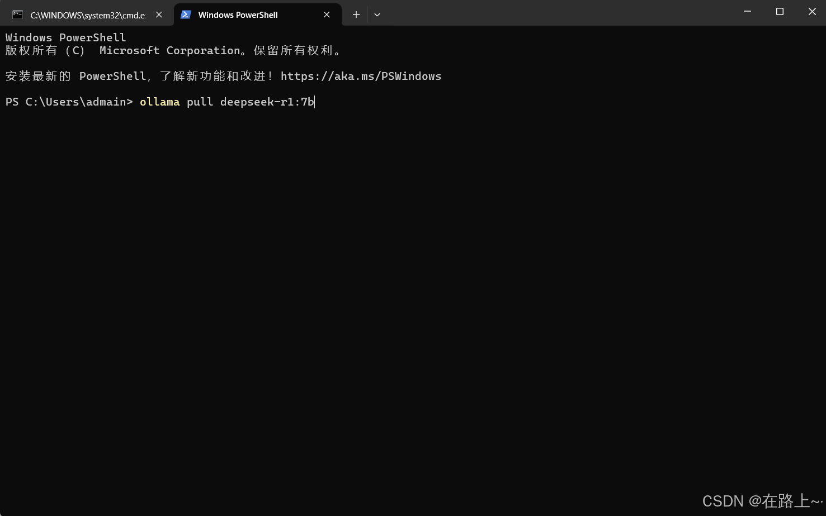The image size is (826, 516).
Task: Click the PowerShell tab icon
Action: point(186,15)
